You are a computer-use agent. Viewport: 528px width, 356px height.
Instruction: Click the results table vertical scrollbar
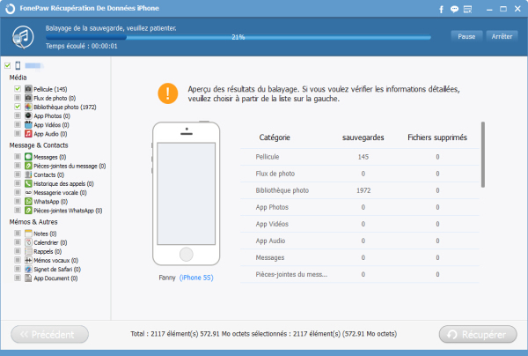(x=483, y=154)
